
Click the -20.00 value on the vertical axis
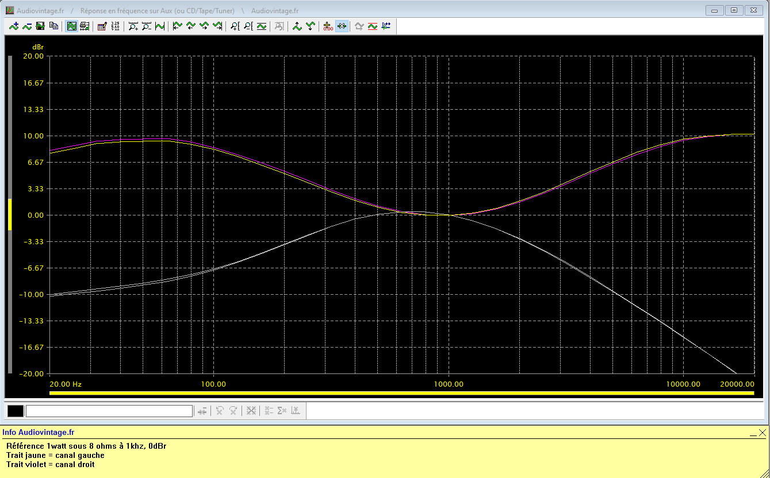tap(32, 373)
